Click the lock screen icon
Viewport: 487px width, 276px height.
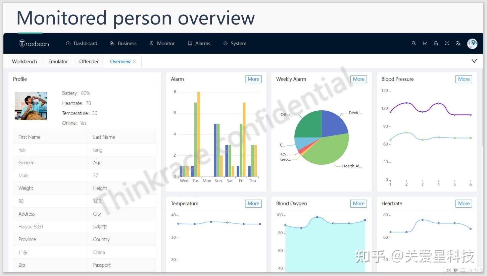[x=436, y=43]
